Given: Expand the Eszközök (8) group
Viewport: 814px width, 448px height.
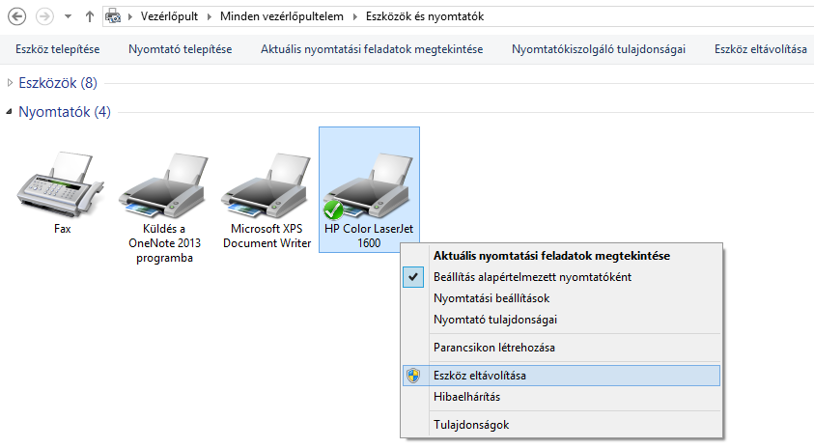Looking at the screenshot, I should click(x=10, y=82).
